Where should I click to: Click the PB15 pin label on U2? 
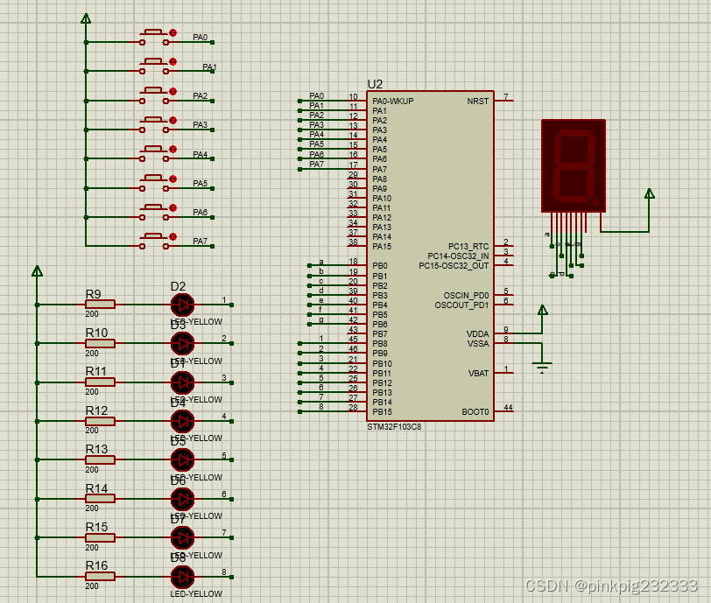coord(383,411)
